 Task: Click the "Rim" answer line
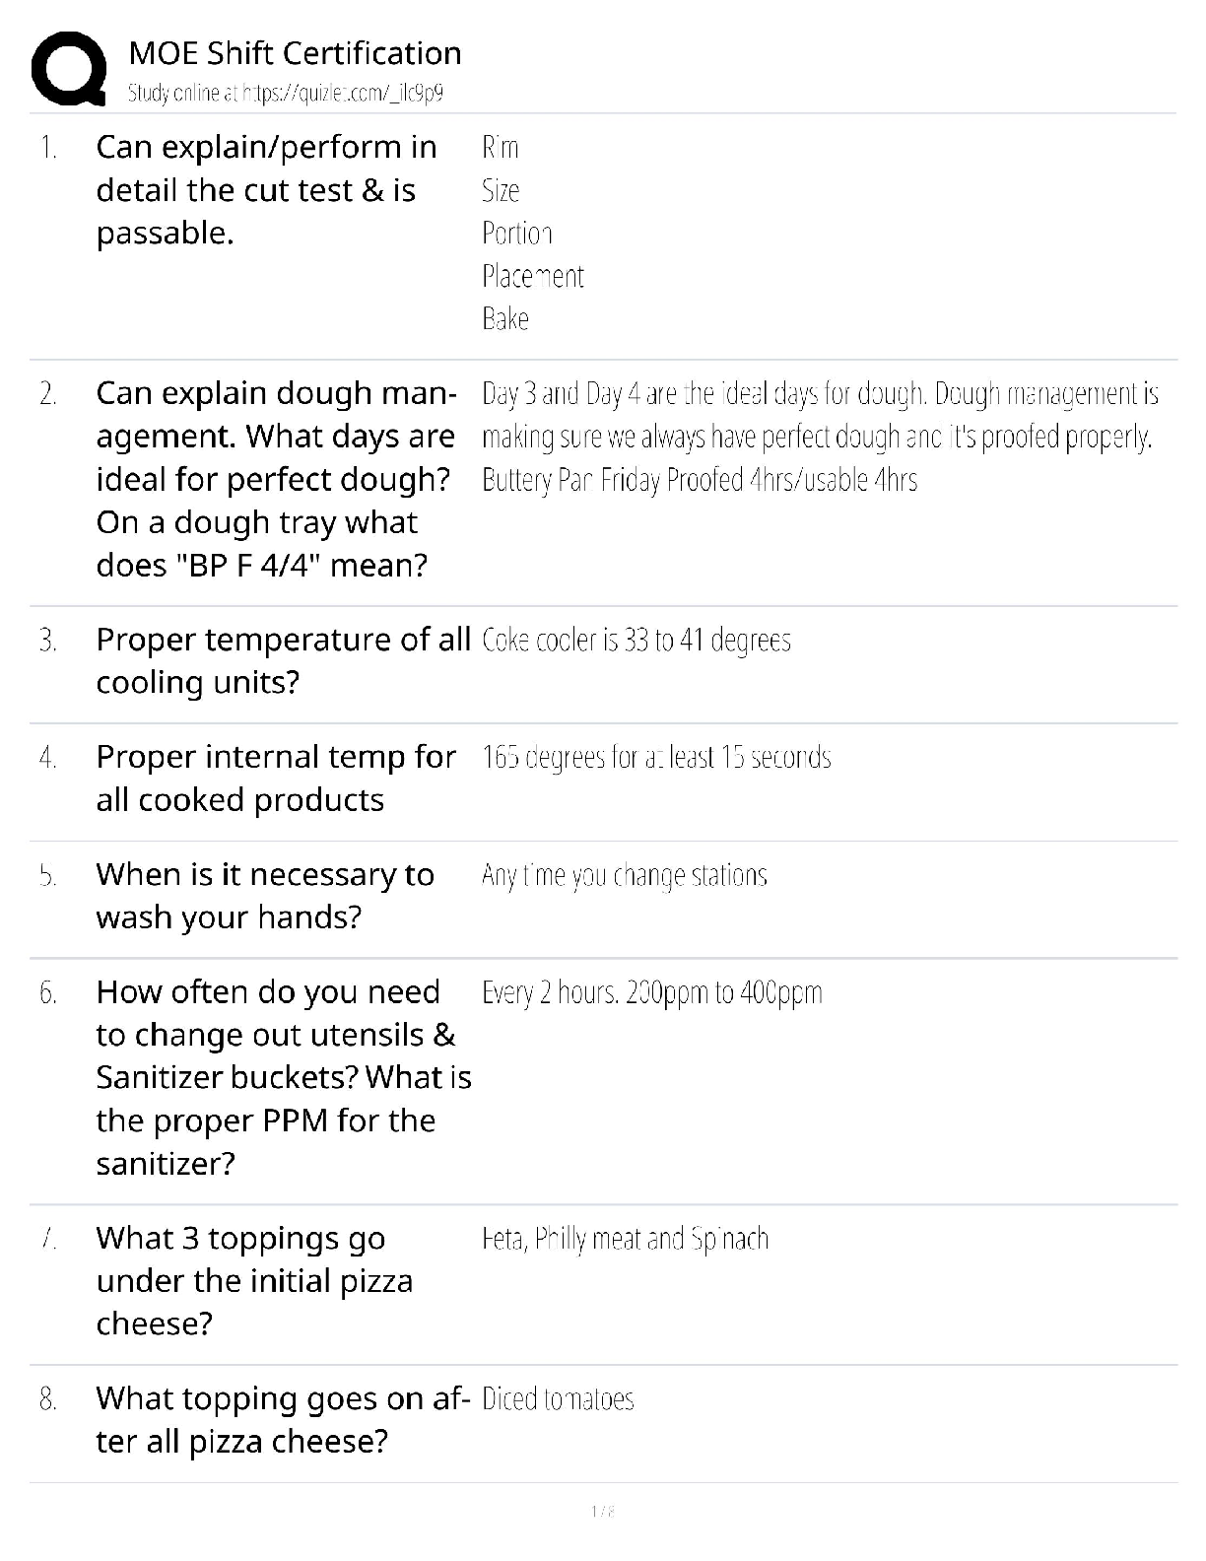click(x=500, y=148)
